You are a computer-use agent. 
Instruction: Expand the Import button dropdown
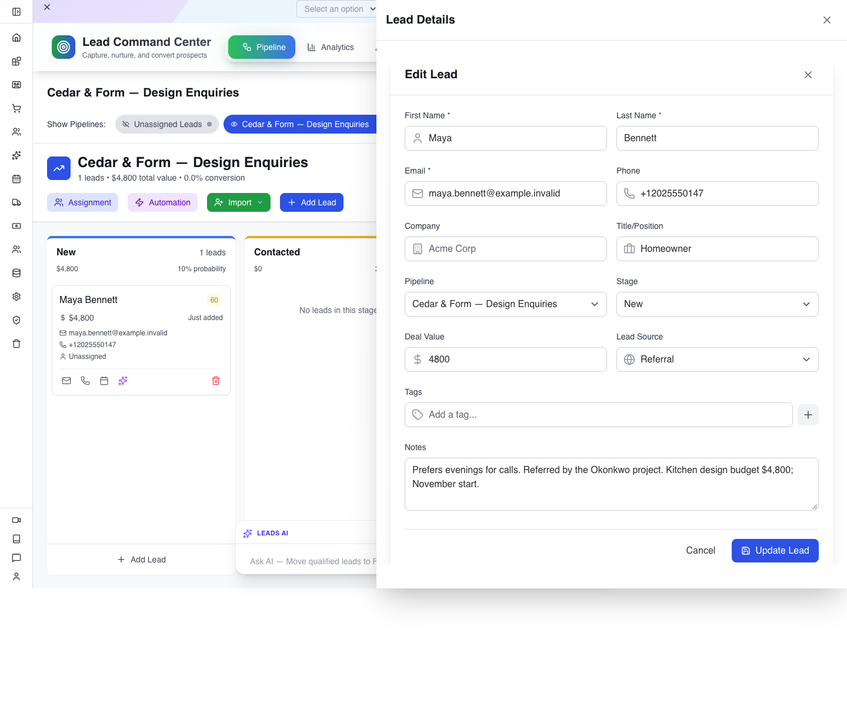pyautogui.click(x=239, y=202)
